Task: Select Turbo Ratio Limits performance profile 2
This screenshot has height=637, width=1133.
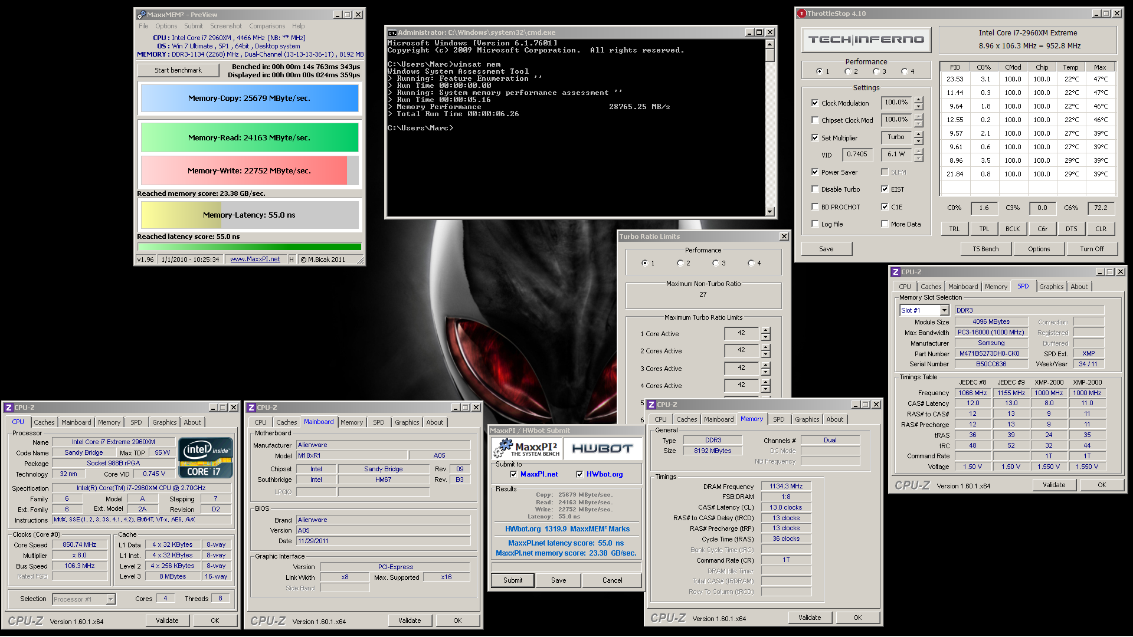Action: point(680,263)
